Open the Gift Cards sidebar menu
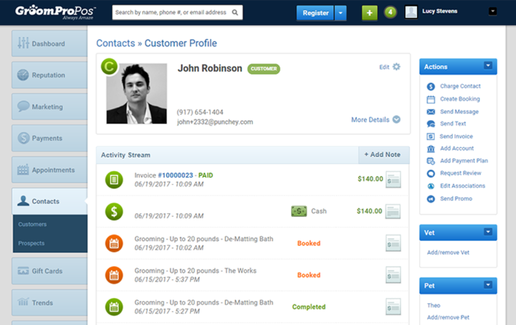 [x=49, y=271]
